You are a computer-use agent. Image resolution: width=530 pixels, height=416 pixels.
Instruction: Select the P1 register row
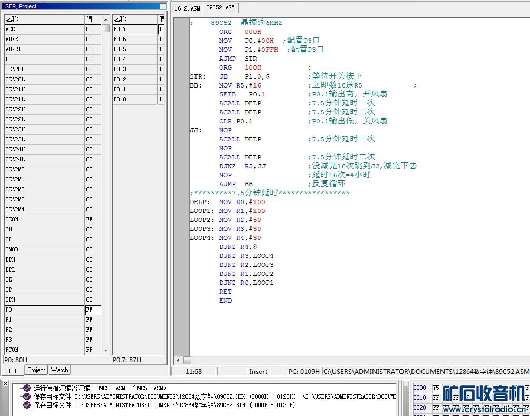[53, 320]
